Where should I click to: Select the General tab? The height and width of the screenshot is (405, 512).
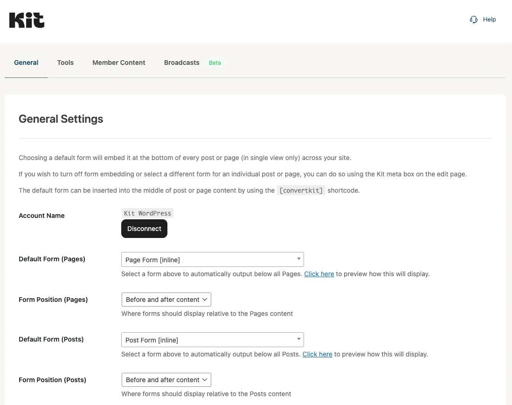(x=26, y=63)
